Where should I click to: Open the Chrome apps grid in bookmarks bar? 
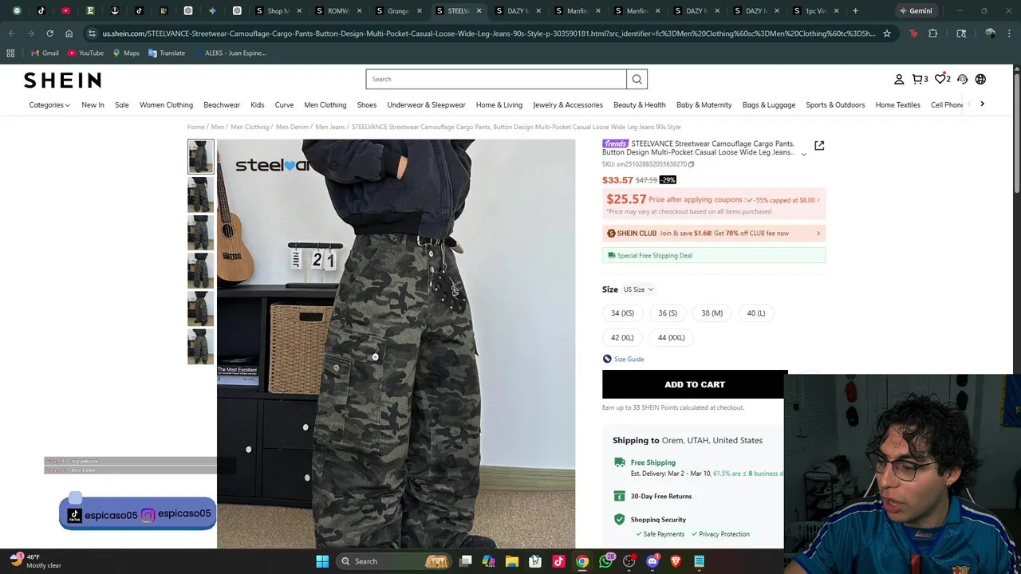(10, 53)
